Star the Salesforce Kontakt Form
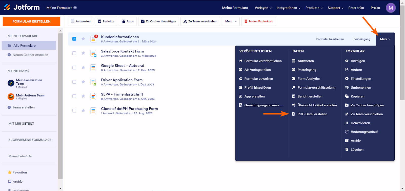The image size is (405, 191). pos(83,53)
